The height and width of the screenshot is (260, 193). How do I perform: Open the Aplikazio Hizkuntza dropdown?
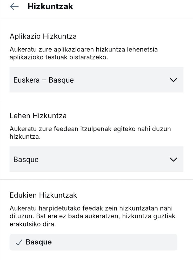tap(96, 80)
